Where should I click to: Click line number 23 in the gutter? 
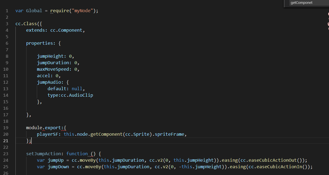[6, 154]
